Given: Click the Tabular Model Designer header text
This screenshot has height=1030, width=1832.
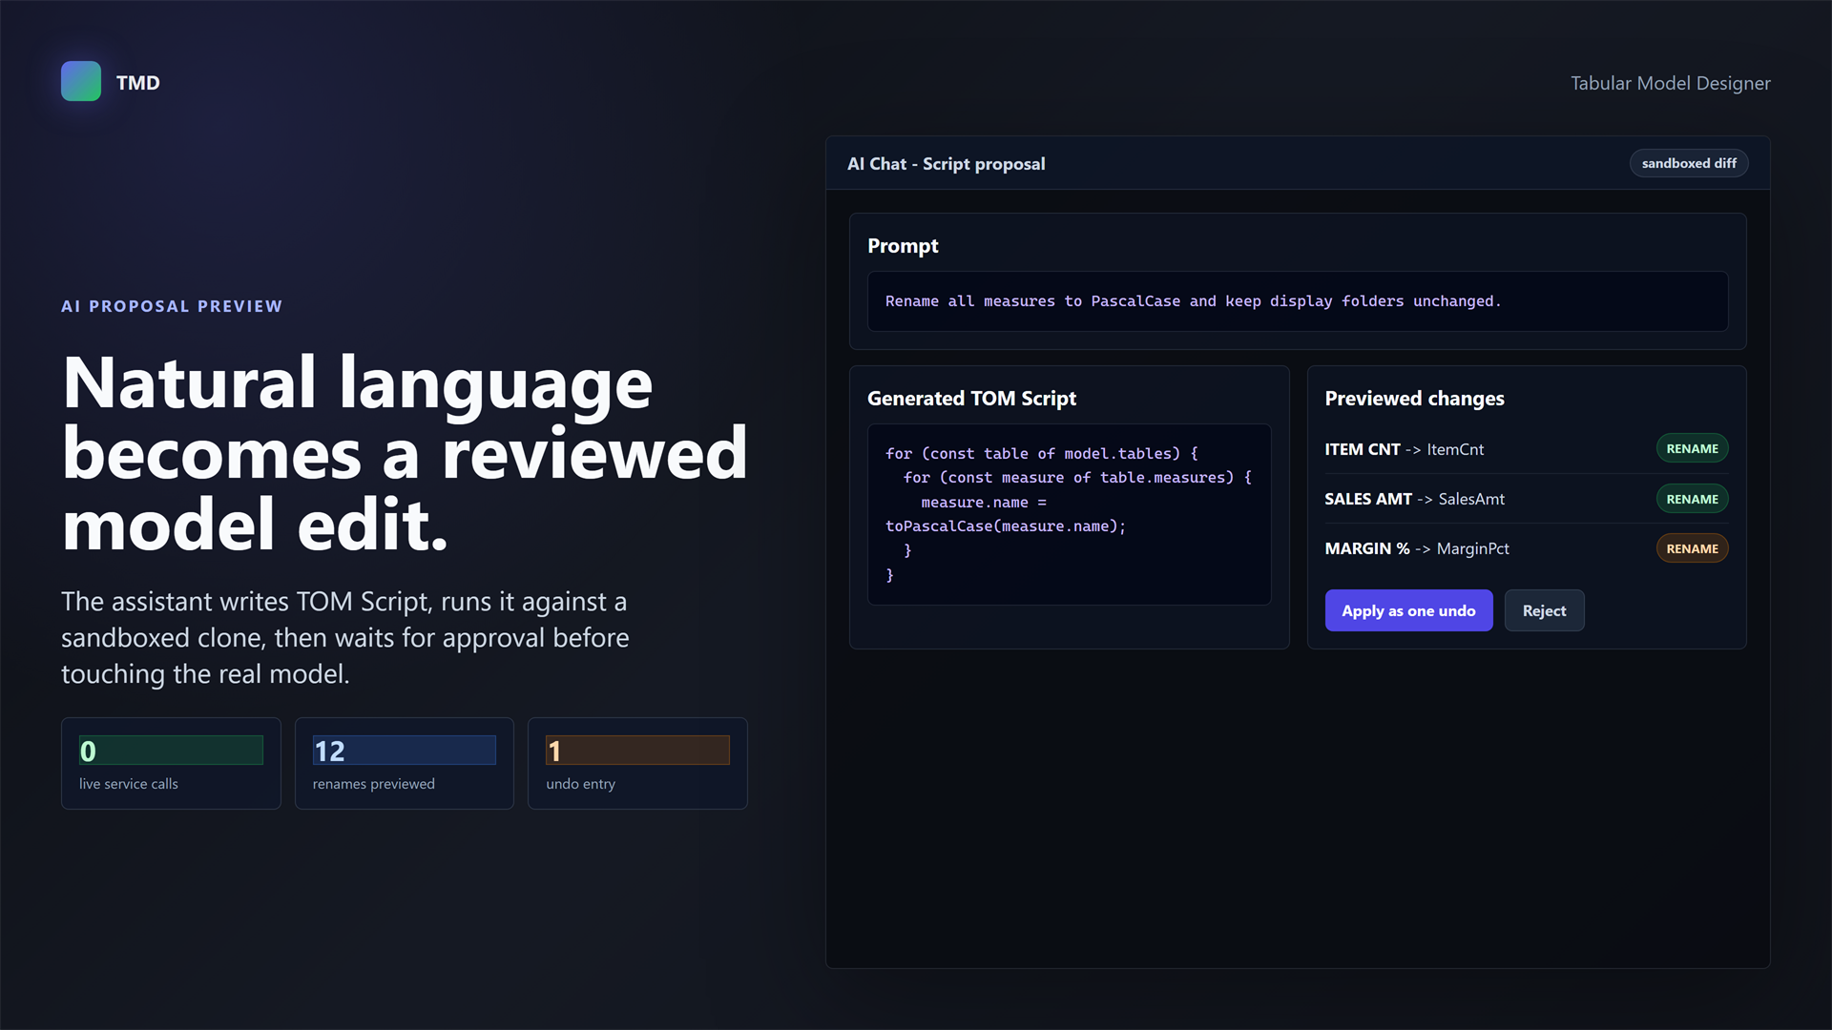Looking at the screenshot, I should pyautogui.click(x=1670, y=83).
